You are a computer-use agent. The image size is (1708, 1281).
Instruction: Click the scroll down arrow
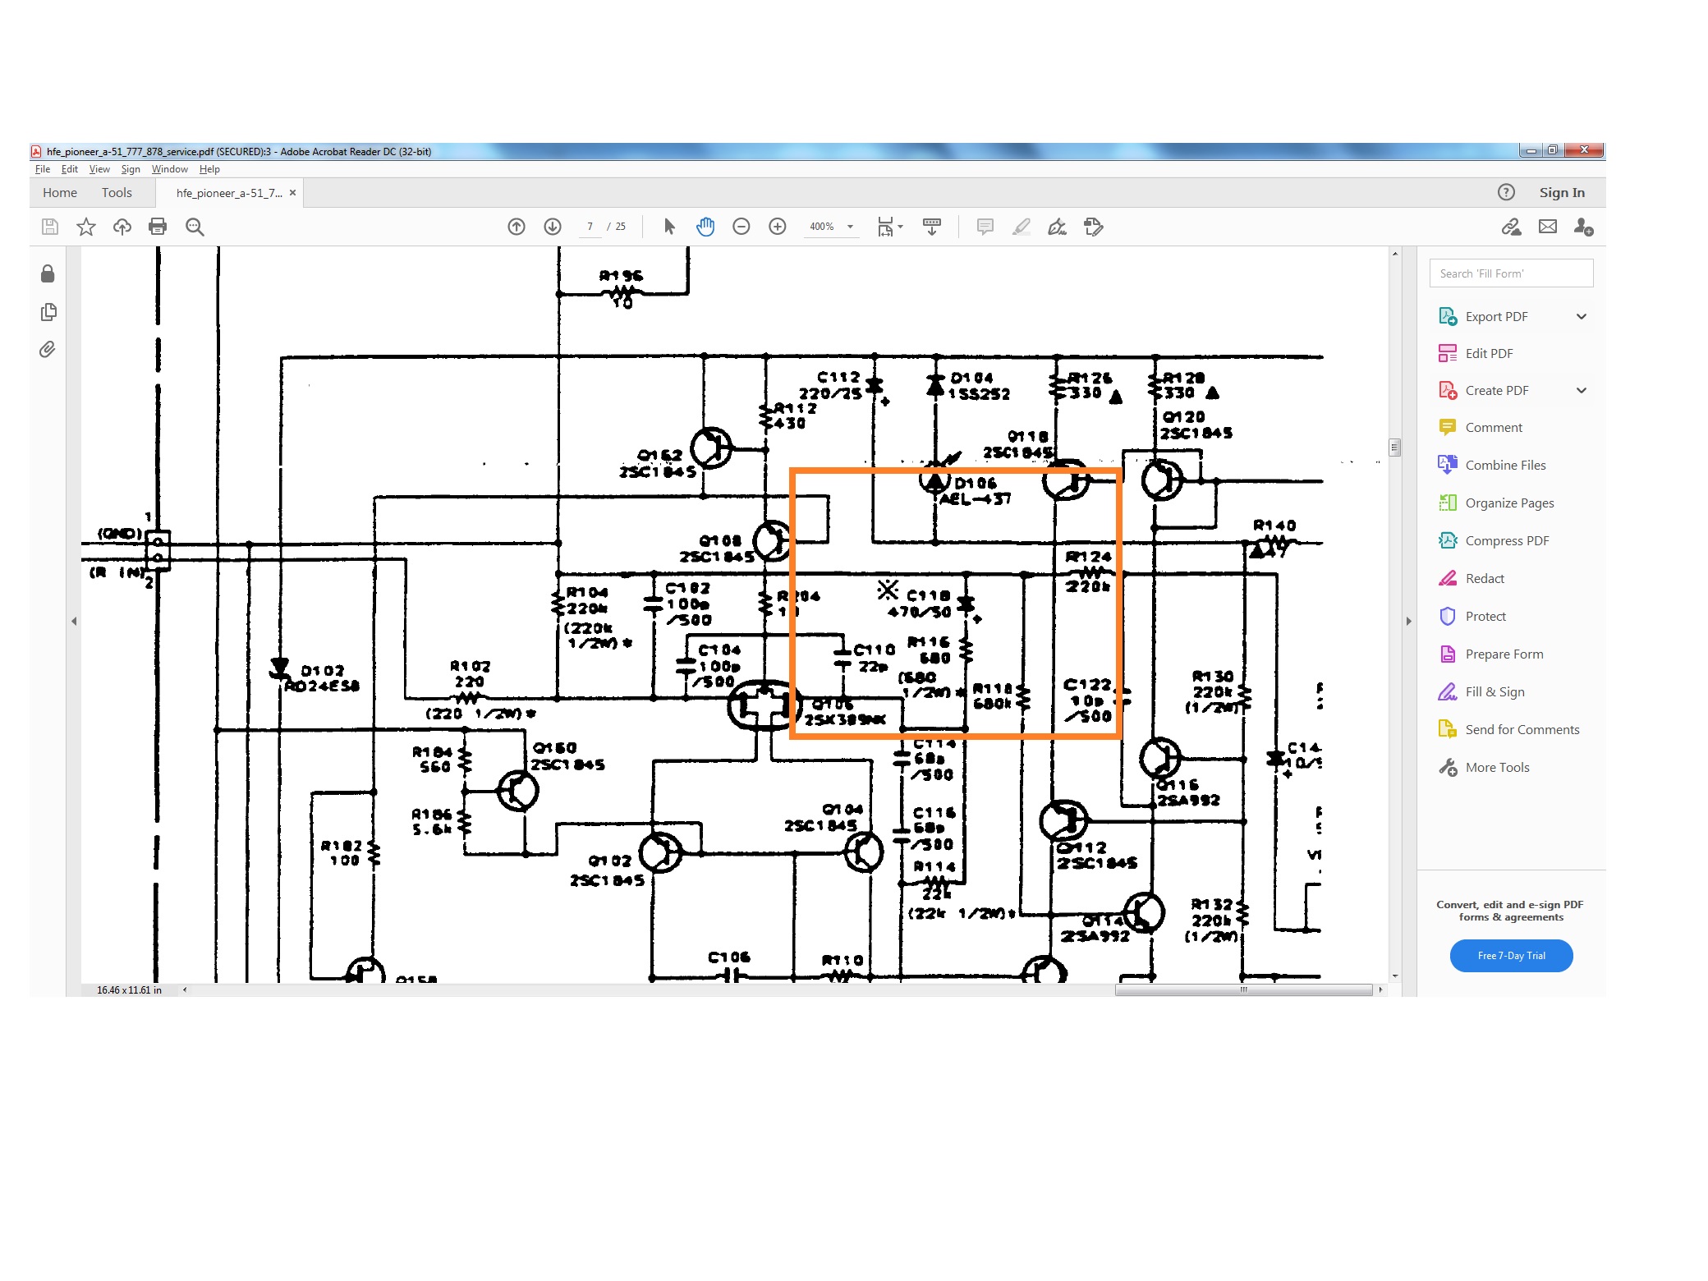(x=1394, y=977)
